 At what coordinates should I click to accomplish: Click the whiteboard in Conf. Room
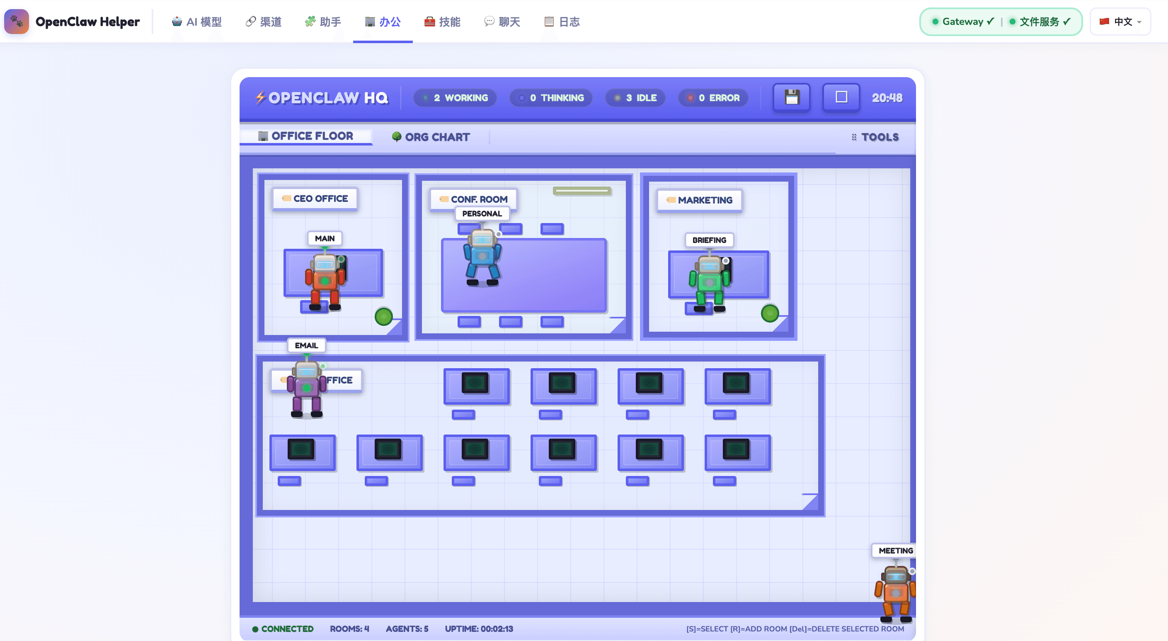pos(582,191)
